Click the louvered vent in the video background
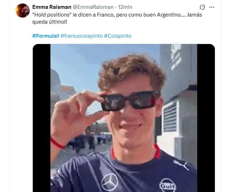Image resolution: width=230 pixels, height=192 pixels. (170, 117)
